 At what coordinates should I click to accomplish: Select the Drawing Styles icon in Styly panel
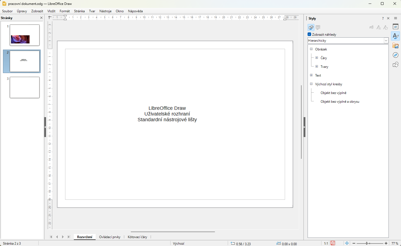tap(311, 27)
